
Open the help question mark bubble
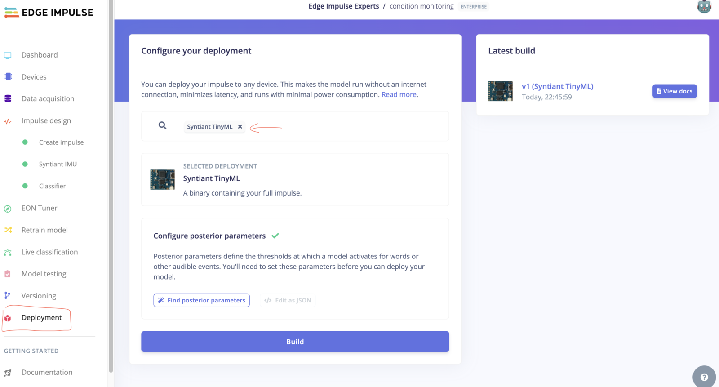704,377
